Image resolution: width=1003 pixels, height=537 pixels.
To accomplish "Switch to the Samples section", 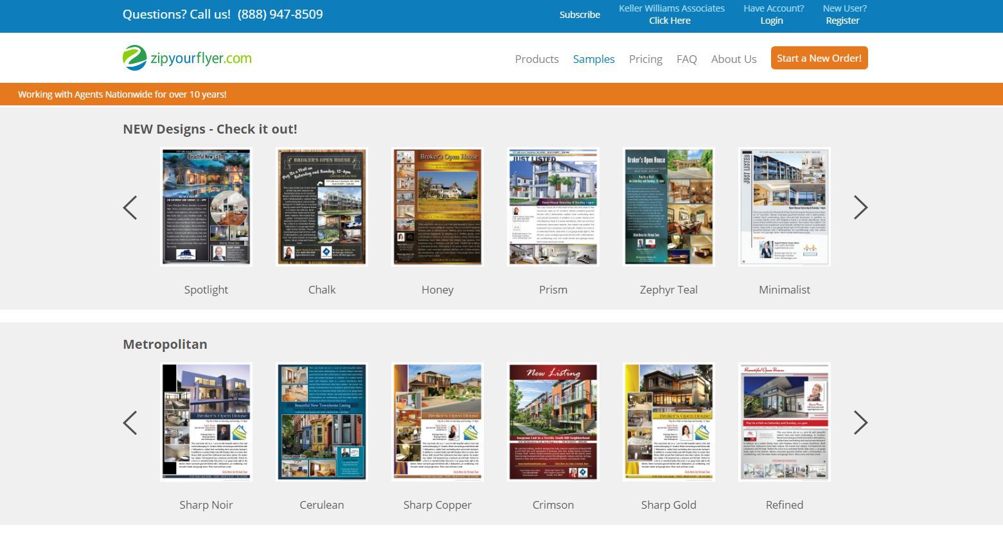I will (593, 58).
